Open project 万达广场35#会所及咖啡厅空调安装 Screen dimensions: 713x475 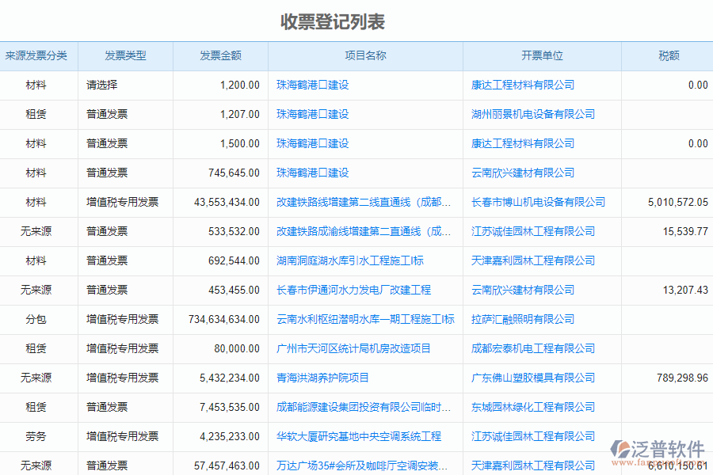click(x=359, y=465)
